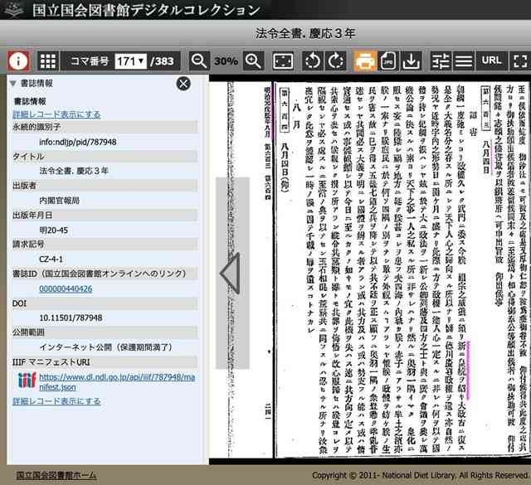Image resolution: width=531 pixels, height=485 pixels.
Task: Show the JPEG image output
Action: pos(387,61)
